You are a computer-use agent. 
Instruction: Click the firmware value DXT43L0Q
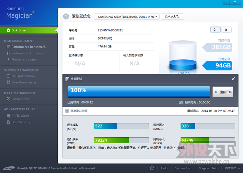point(105,38)
